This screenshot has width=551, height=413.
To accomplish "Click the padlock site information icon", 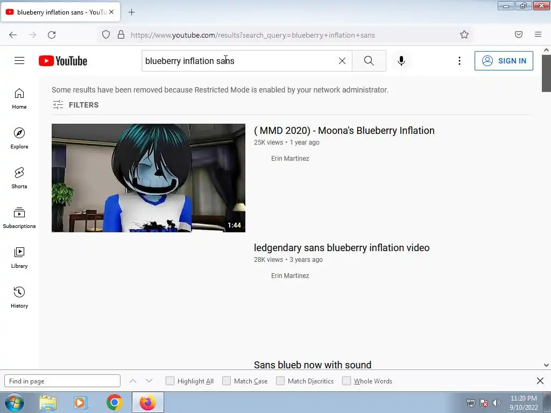I will click(x=121, y=35).
